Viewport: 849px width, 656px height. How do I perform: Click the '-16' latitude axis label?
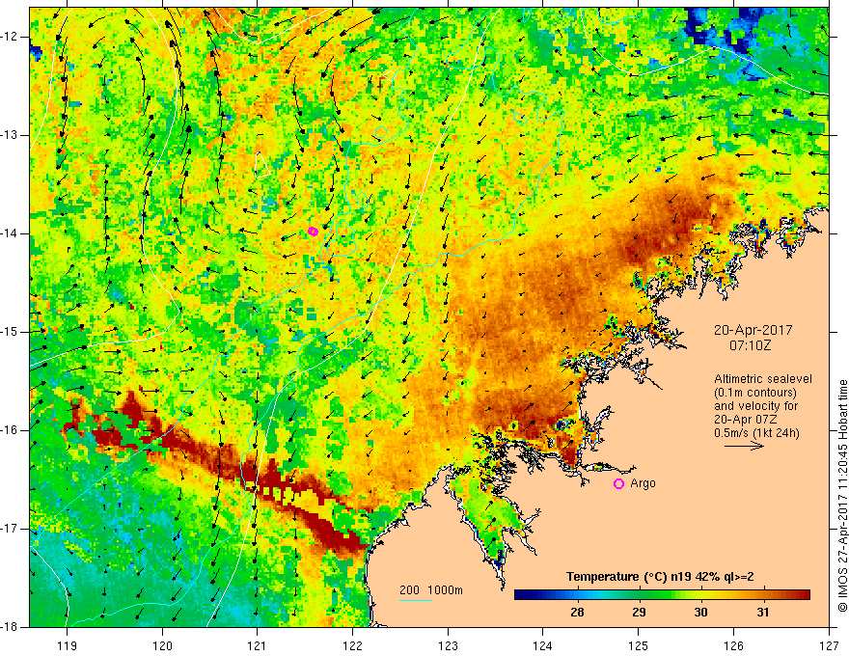click(9, 430)
